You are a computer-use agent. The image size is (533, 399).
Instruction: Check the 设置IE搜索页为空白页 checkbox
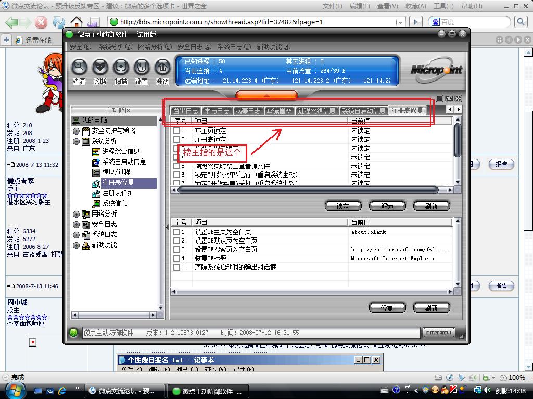[176, 249]
